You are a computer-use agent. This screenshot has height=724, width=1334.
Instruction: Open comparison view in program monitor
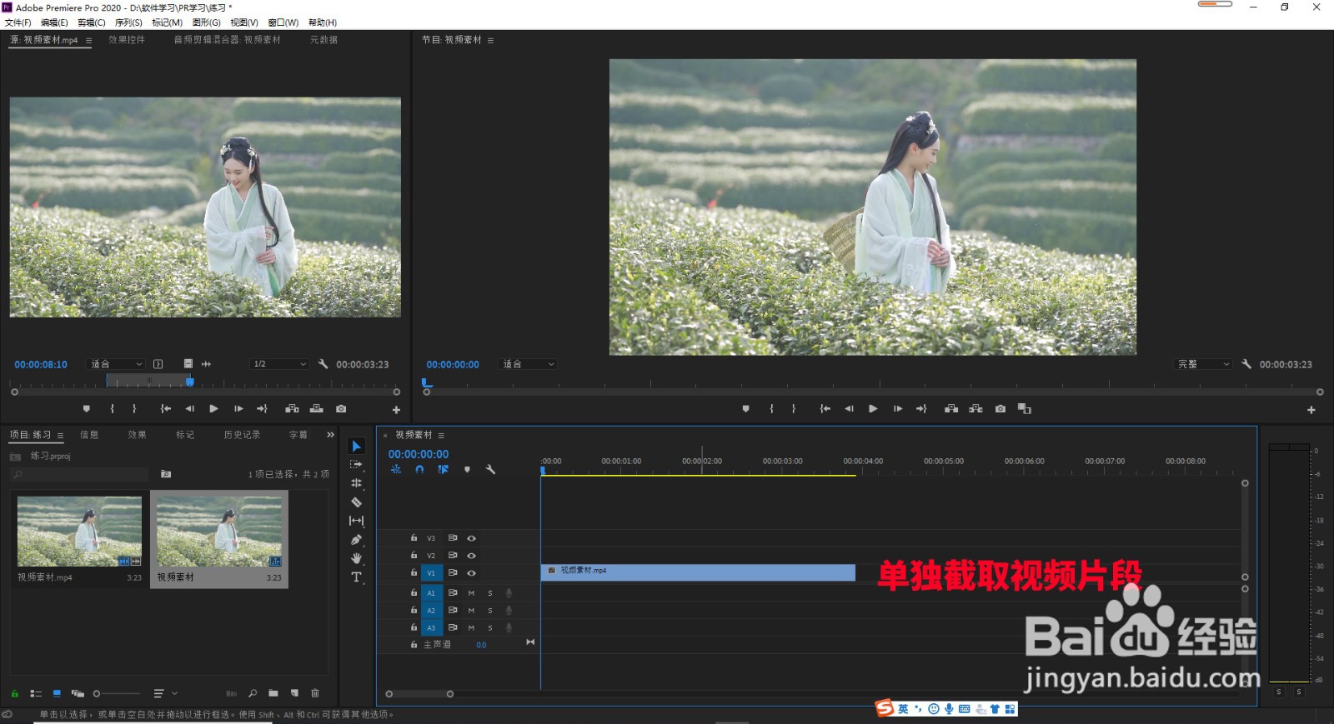[1025, 409]
